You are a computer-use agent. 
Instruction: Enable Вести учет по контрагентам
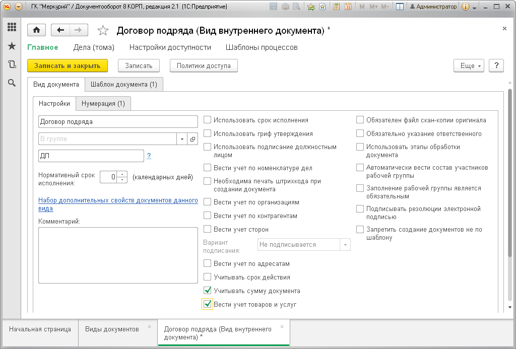coord(207,216)
